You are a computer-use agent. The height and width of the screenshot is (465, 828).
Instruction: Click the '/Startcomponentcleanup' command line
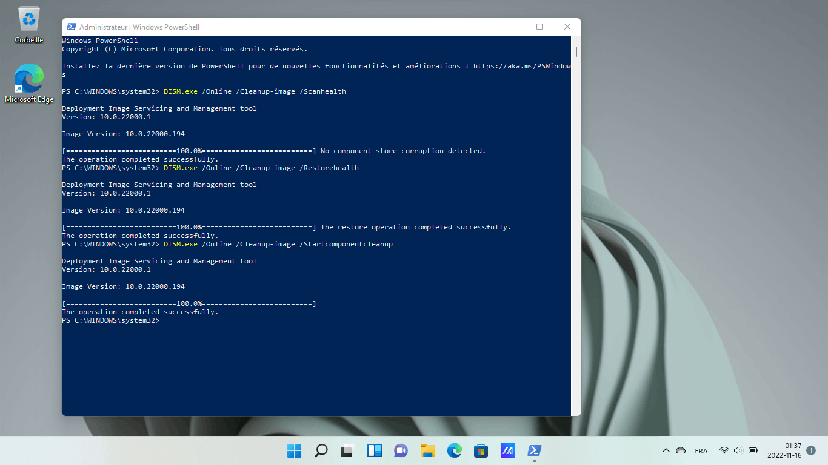(x=227, y=244)
